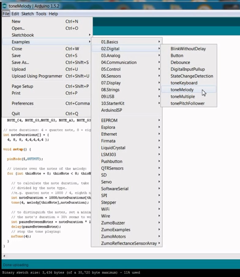Choose Open... from the File menu
Image resolution: width=240 pixels, height=277 pixels.
(47, 28)
